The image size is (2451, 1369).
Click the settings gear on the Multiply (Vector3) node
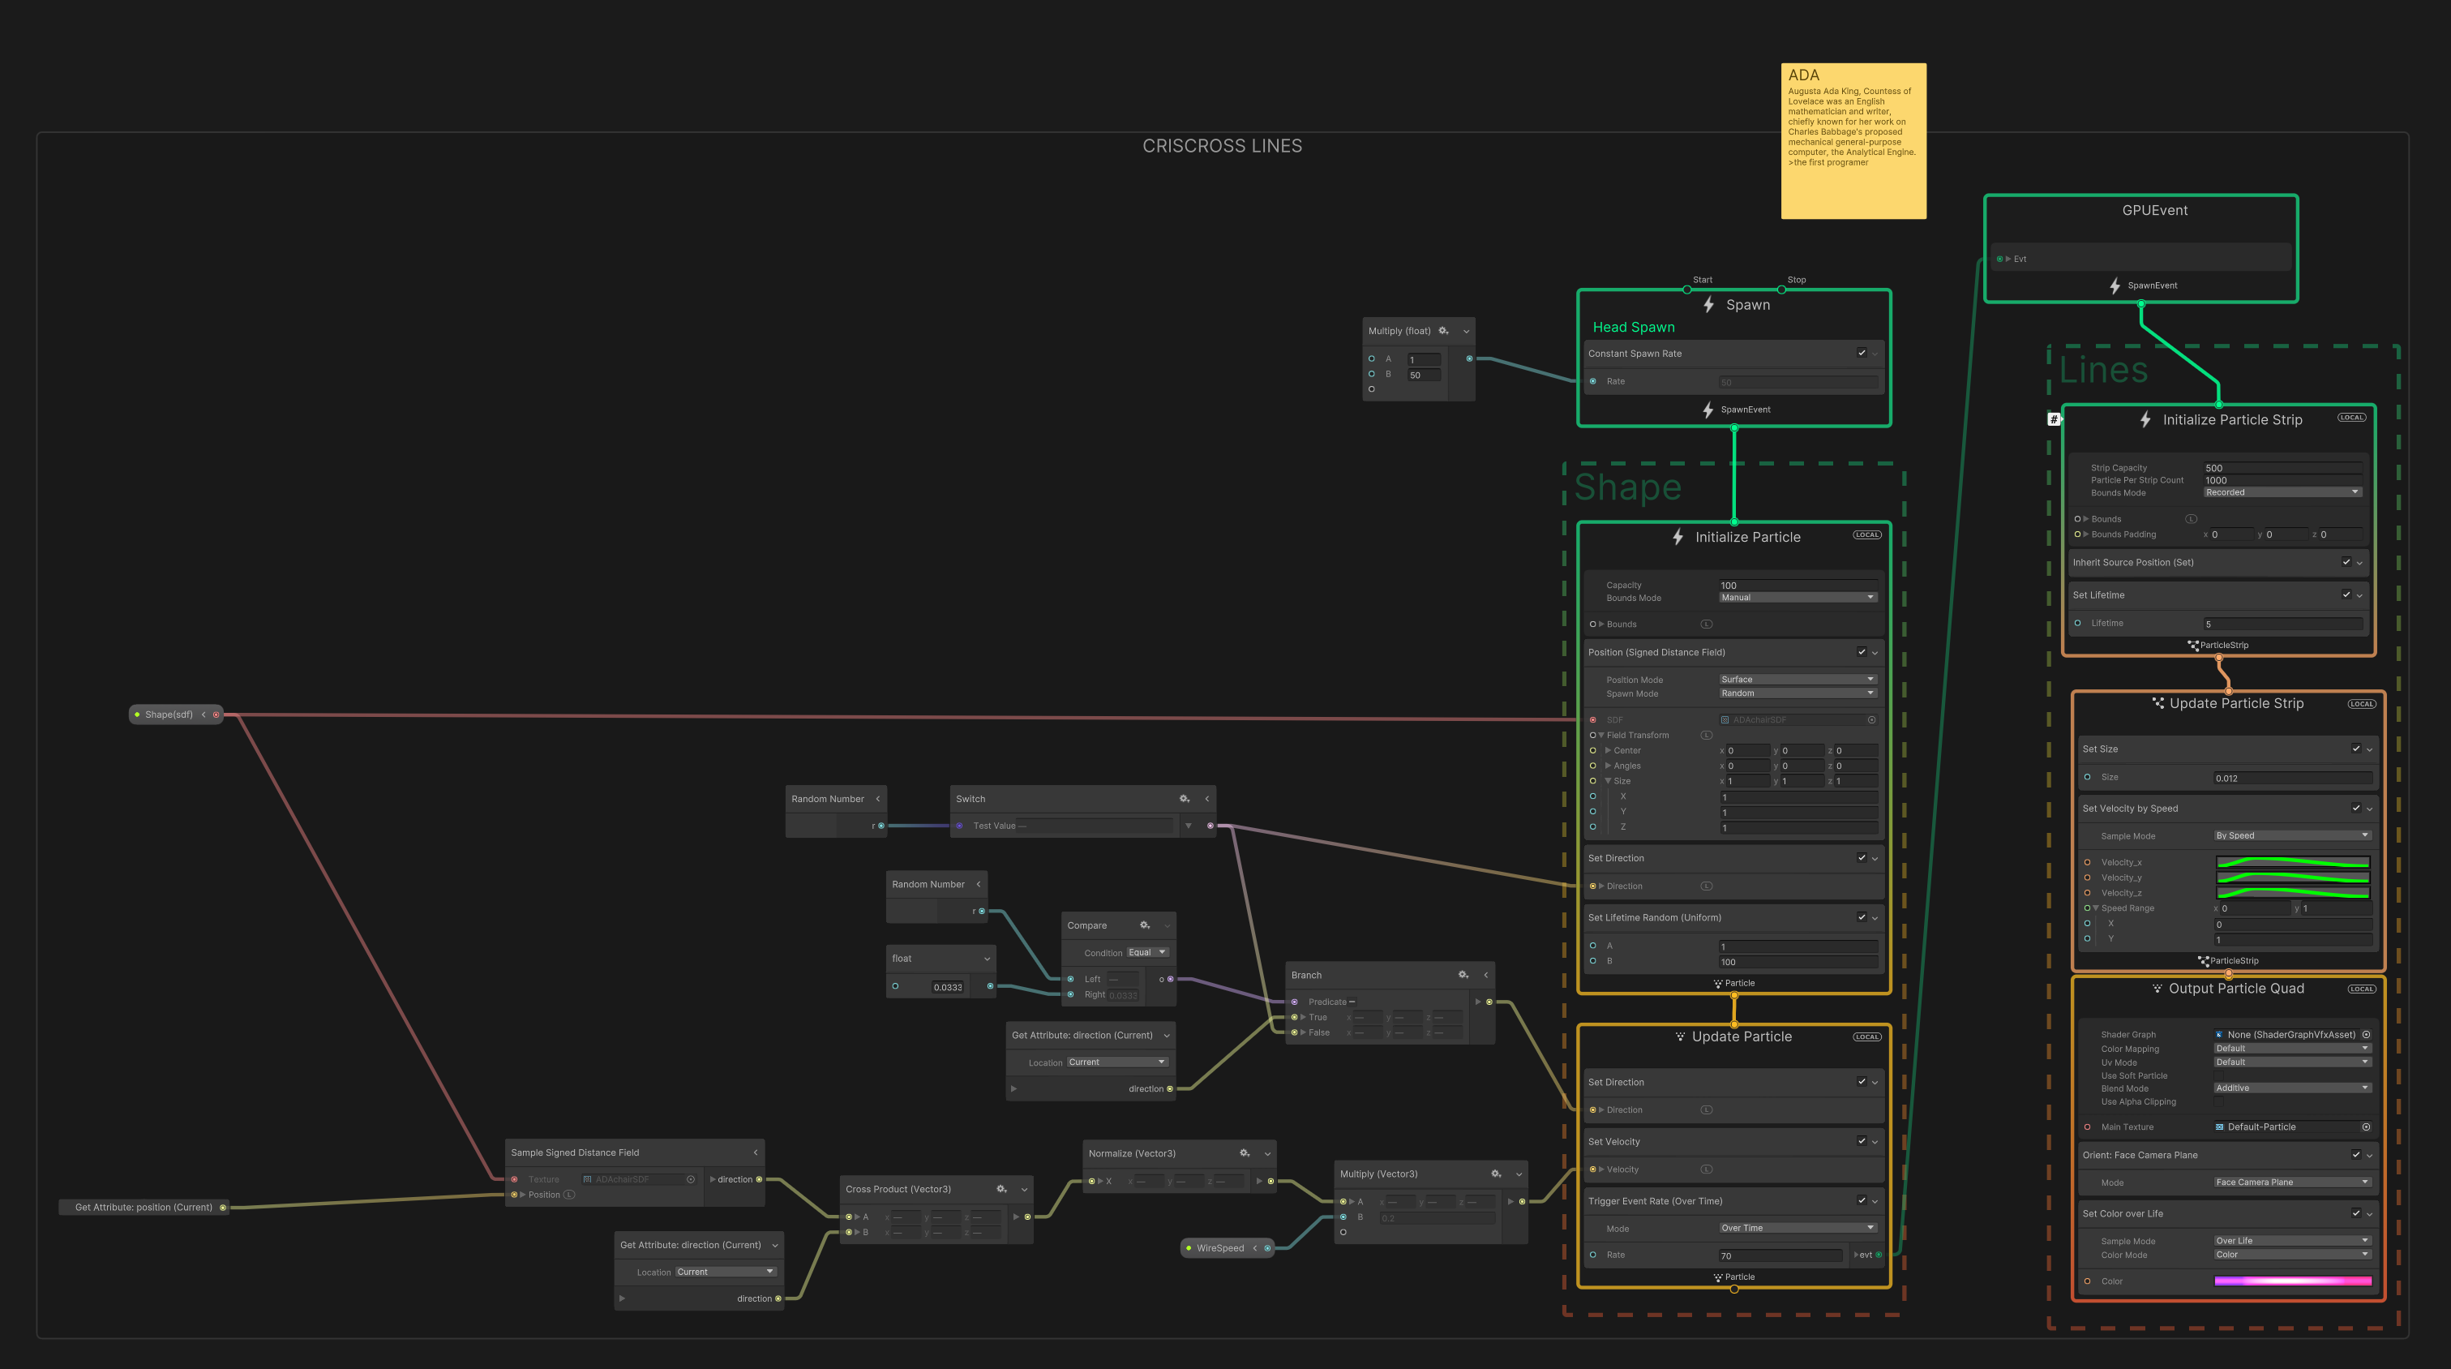1496,1174
